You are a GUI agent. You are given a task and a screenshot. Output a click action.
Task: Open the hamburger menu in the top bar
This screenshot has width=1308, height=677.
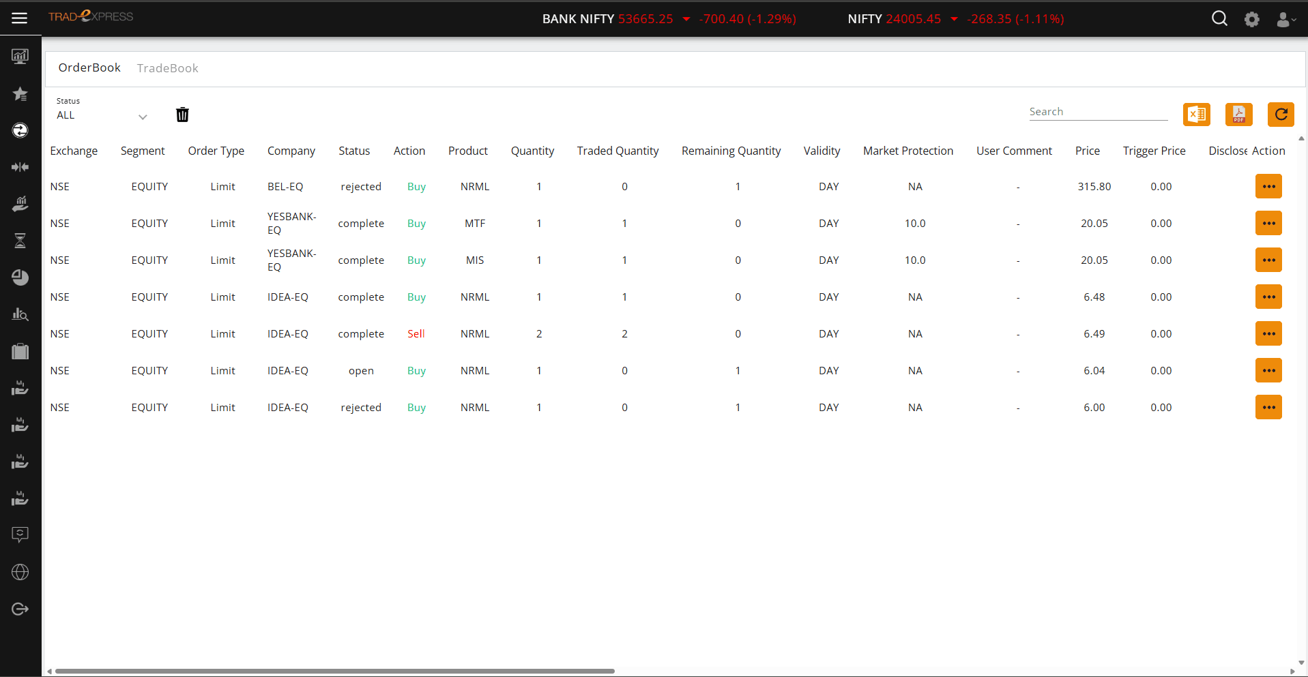(x=20, y=18)
